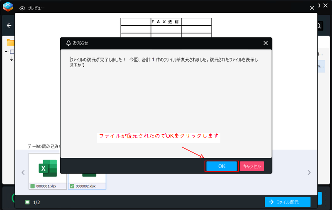
Task: Click the Excel icon of 0000001.xlsx
Action: pos(48,168)
